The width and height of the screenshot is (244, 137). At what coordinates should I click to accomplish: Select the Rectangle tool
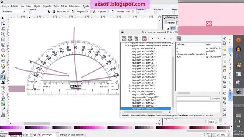[x=3, y=40]
